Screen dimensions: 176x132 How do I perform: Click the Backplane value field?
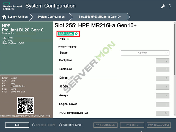click(163, 61)
